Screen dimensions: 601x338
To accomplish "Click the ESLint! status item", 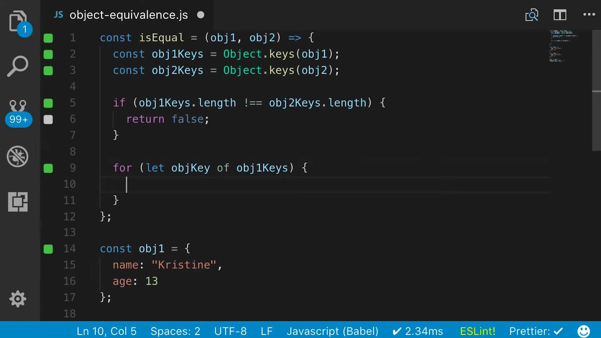I will [477, 331].
